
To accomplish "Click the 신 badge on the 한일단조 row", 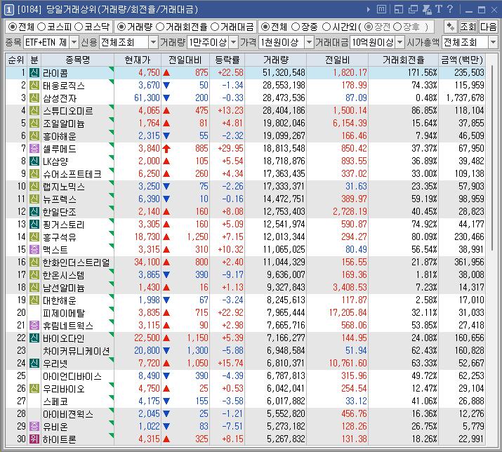I will 34,211.
